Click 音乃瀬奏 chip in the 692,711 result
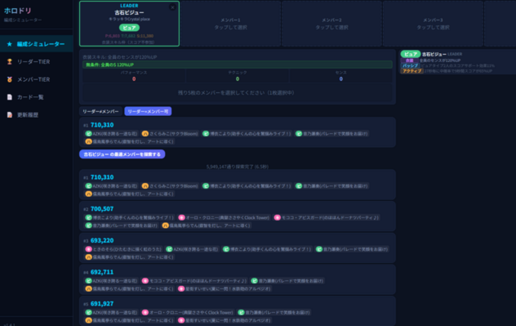 [287, 281]
